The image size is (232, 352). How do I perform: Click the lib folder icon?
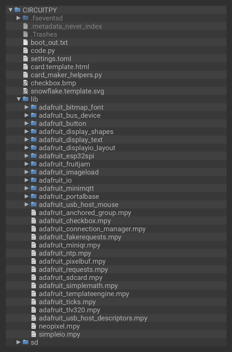[26, 99]
